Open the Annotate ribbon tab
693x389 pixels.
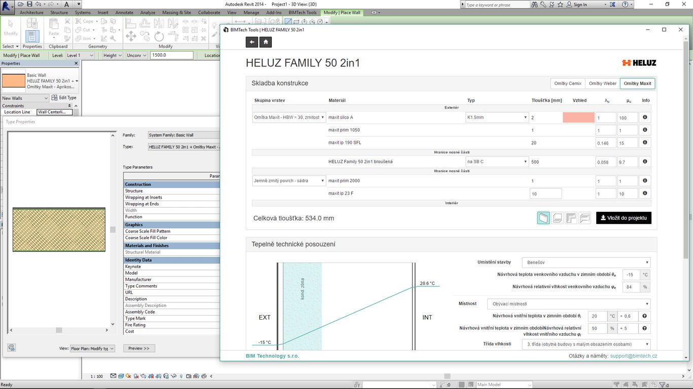124,13
